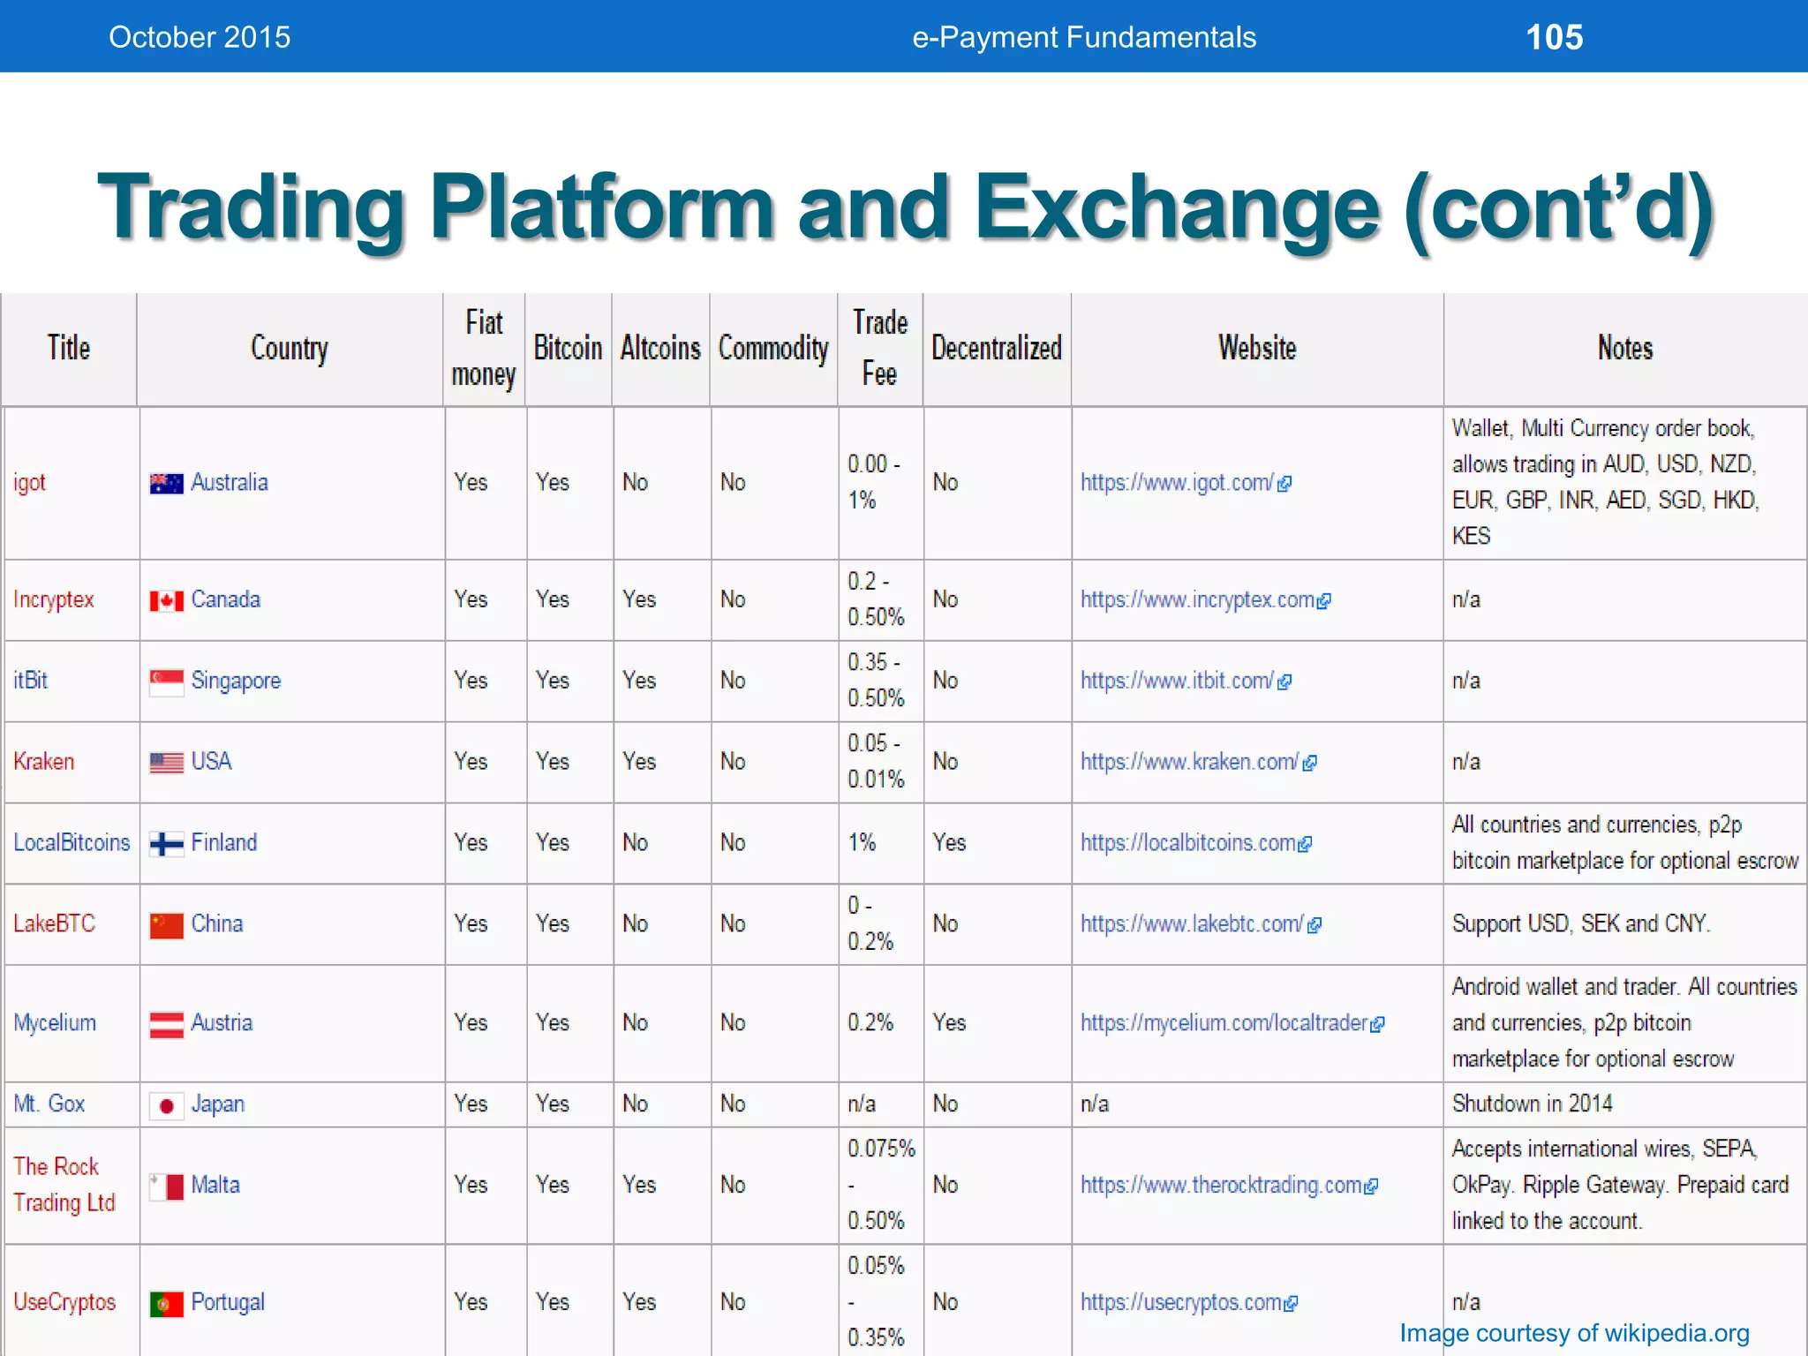
Task: Open the Kraken title link
Action: click(43, 761)
